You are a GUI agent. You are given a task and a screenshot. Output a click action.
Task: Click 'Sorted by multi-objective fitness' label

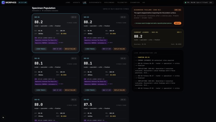116,9
